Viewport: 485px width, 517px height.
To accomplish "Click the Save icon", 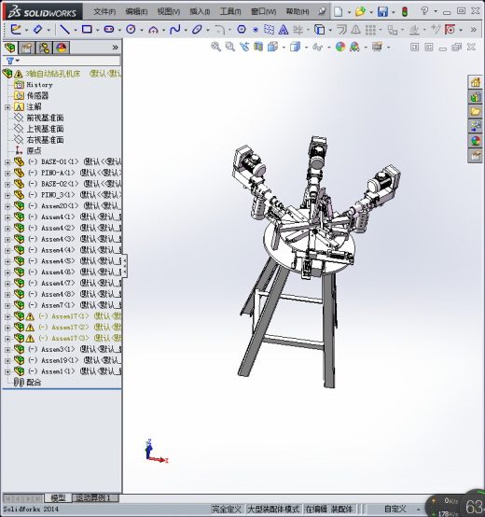I will [382, 12].
